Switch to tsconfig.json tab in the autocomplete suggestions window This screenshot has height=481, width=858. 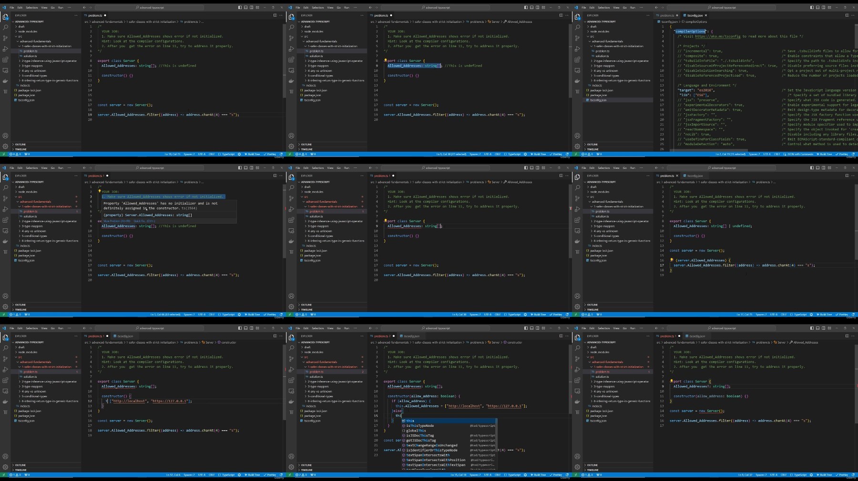tap(411, 336)
